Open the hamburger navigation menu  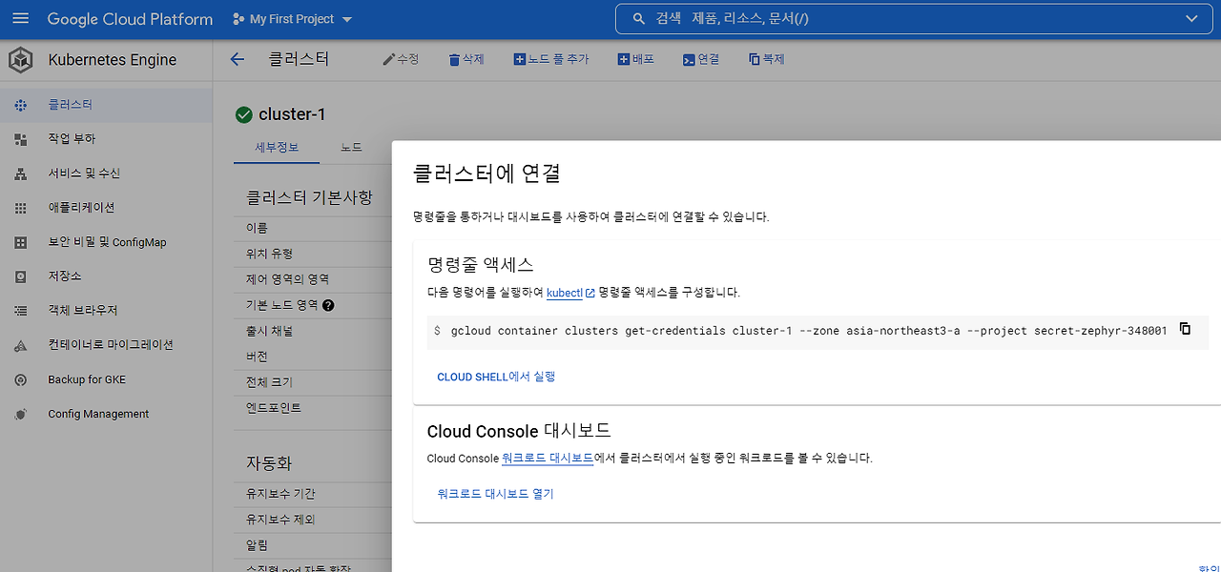pos(21,19)
